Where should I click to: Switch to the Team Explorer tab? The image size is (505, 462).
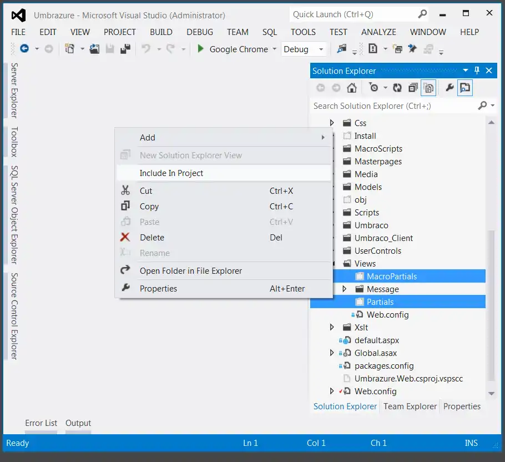pyautogui.click(x=410, y=406)
